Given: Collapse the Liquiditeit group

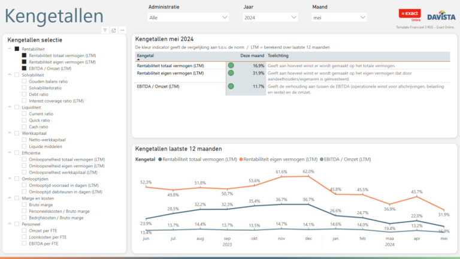Looking at the screenshot, I should pos(10,107).
